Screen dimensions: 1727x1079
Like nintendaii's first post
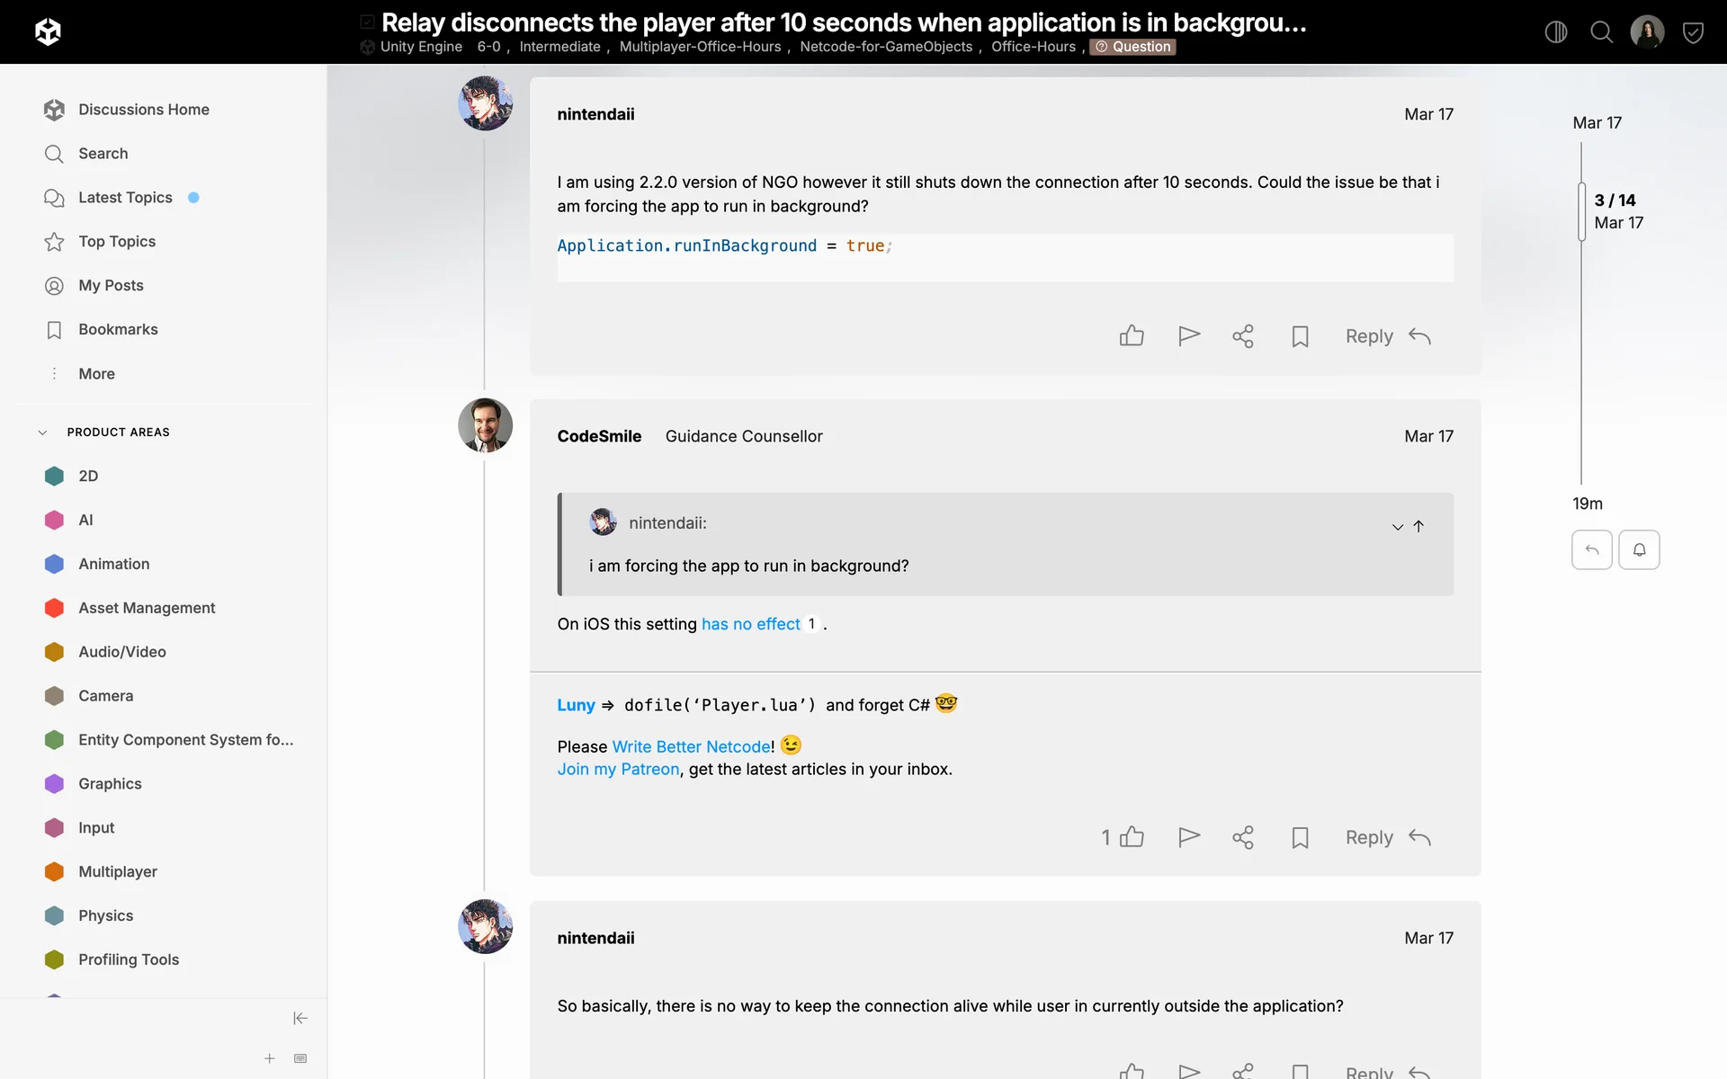click(1132, 336)
